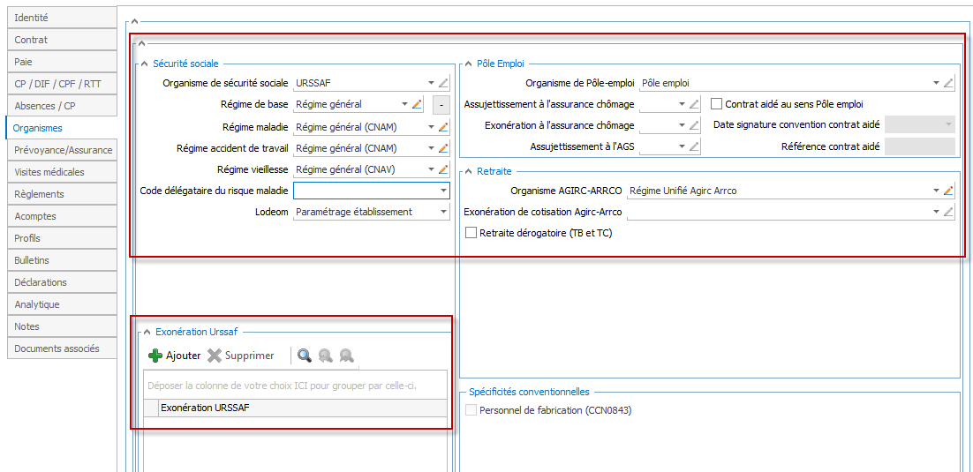Open the Notes tab

tap(62, 326)
